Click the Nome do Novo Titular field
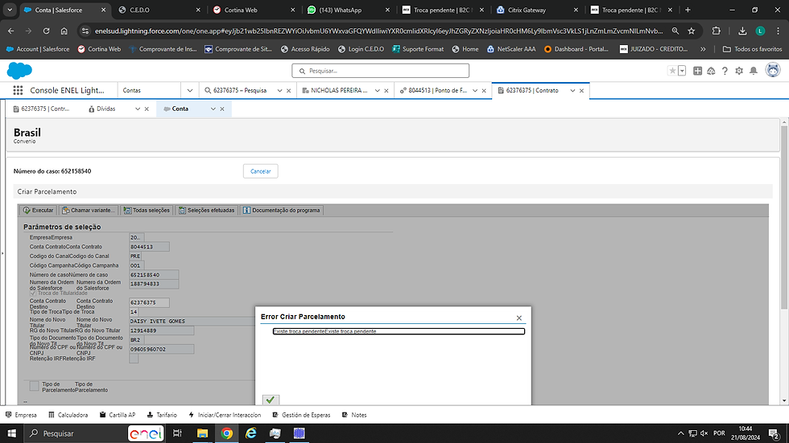789x443 pixels. (x=192, y=322)
